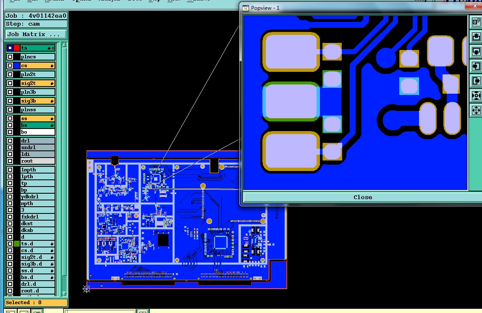Toggle display checkbox for npth layer
482x313 pixels.
10,203
